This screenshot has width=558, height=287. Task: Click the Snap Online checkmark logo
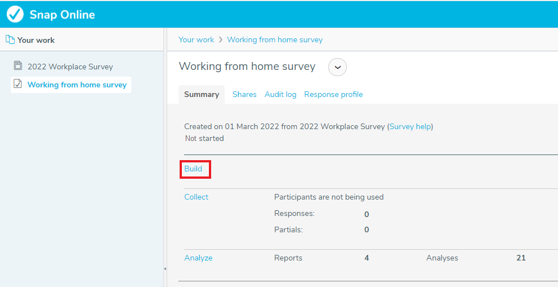(x=15, y=14)
